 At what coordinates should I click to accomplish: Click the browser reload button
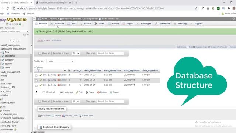click(8, 8)
